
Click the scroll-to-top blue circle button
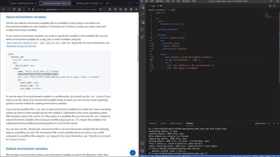133,153
